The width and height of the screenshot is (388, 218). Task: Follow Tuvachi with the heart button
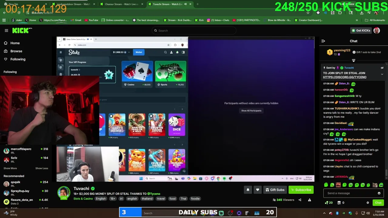click(257, 190)
